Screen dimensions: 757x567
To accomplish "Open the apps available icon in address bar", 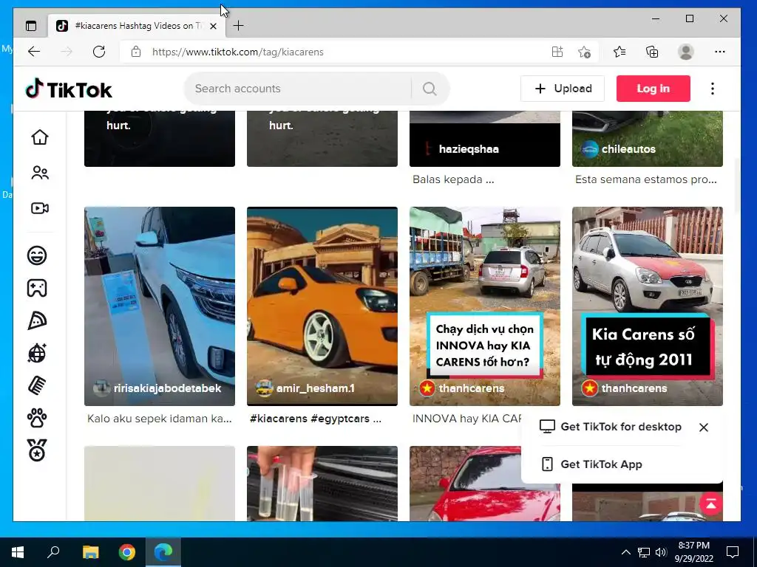I will coord(557,52).
